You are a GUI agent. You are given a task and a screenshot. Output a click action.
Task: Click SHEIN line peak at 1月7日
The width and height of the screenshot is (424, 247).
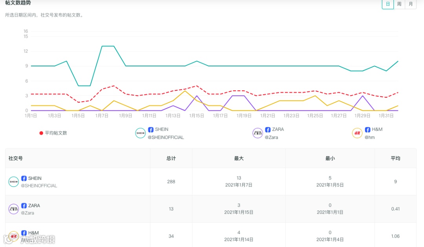102,46
